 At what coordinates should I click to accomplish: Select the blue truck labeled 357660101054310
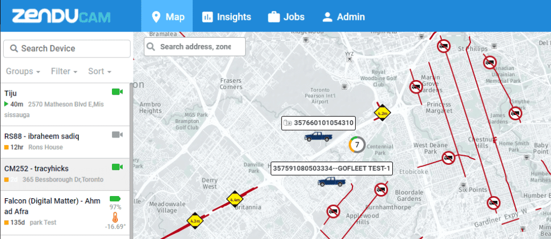[317, 136]
